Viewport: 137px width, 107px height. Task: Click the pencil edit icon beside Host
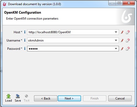(x=122, y=32)
